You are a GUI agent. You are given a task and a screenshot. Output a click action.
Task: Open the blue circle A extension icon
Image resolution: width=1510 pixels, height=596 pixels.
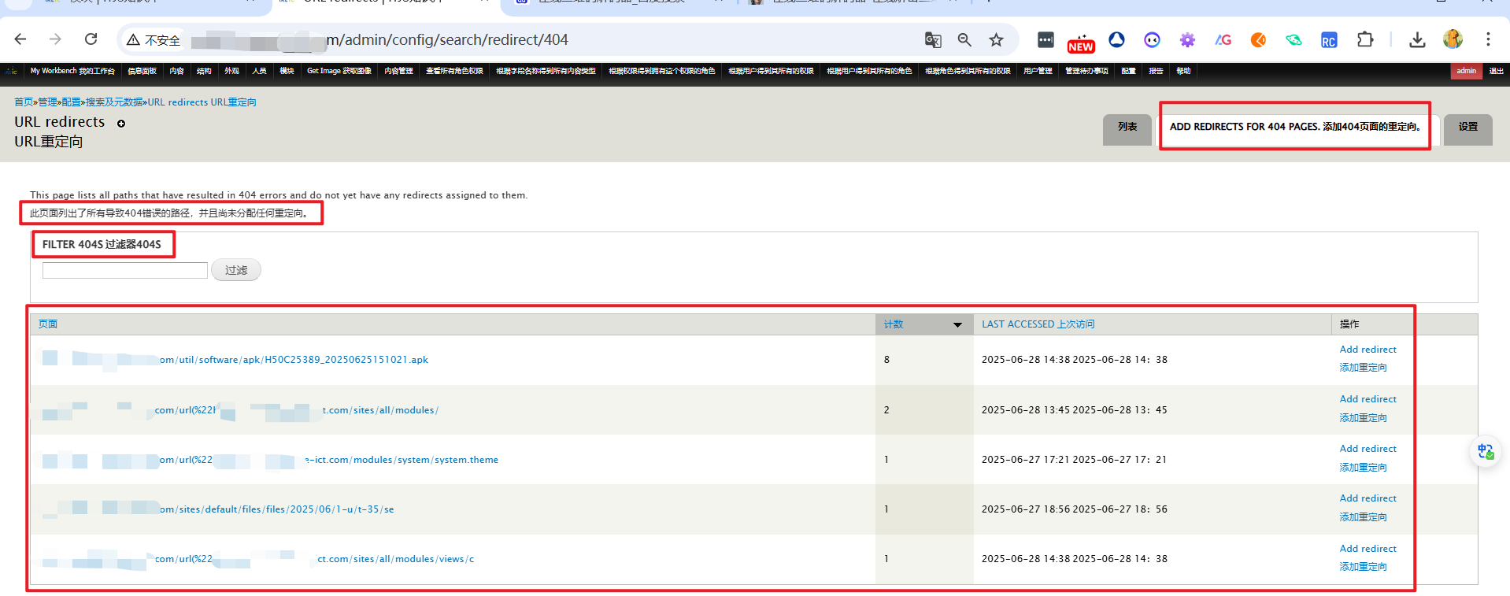(1116, 39)
